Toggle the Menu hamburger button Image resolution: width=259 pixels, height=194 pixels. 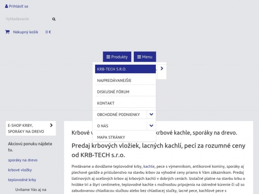(x=145, y=57)
